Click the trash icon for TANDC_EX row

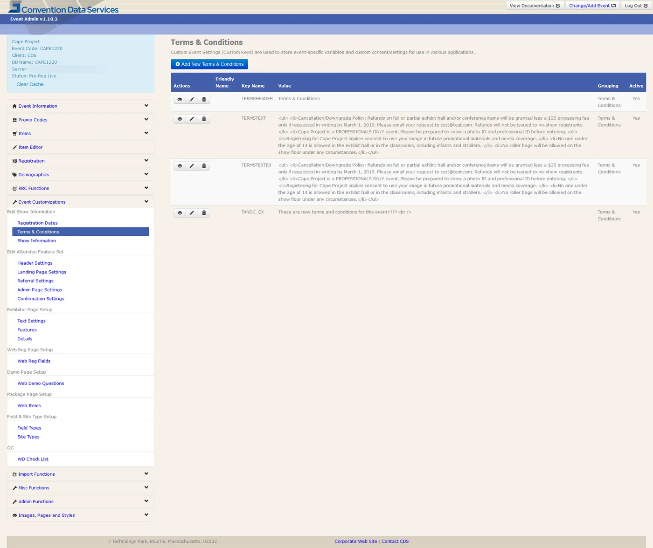click(204, 212)
